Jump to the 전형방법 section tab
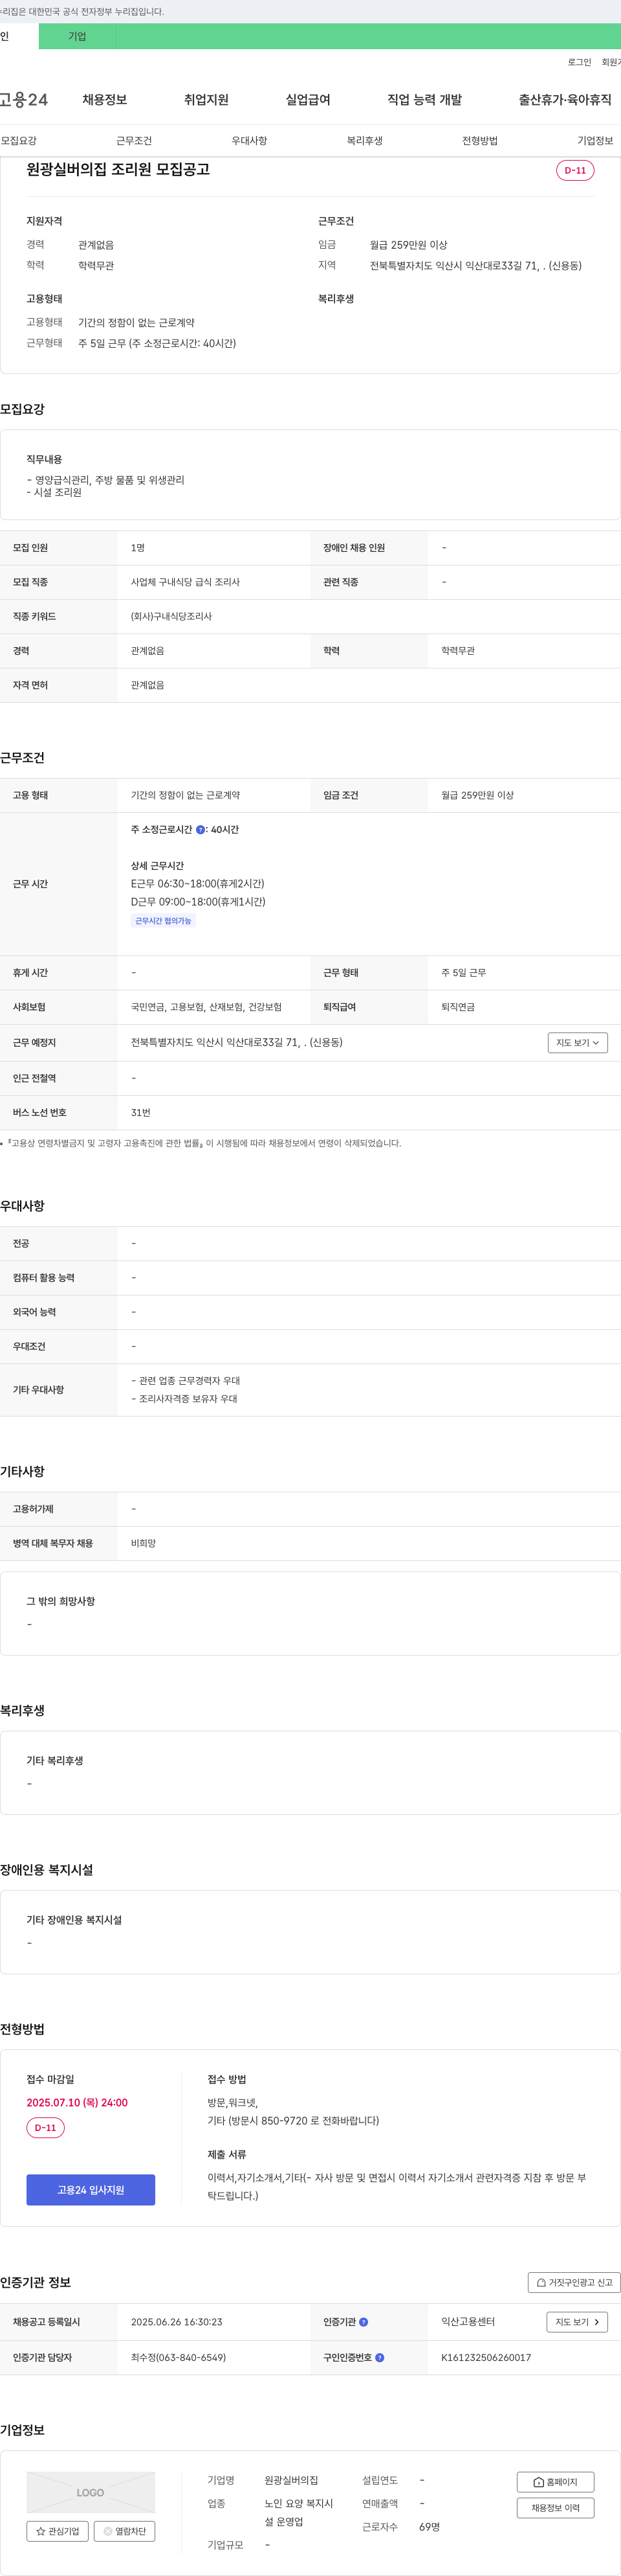 coord(480,141)
